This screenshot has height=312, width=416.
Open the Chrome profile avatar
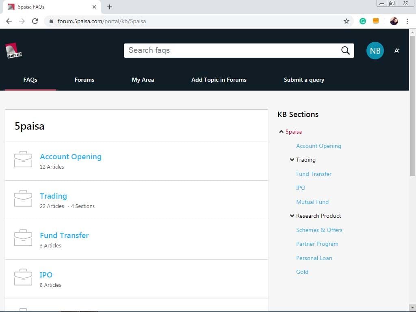click(x=394, y=21)
